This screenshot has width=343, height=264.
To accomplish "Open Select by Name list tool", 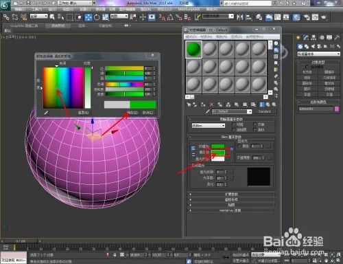I will click(x=60, y=17).
